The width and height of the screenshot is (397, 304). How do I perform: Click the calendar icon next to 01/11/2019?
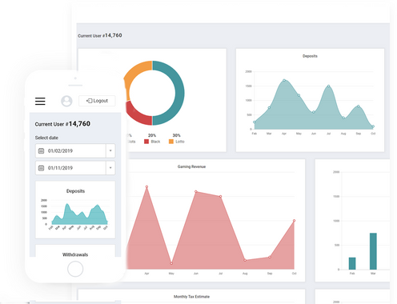[x=41, y=168]
